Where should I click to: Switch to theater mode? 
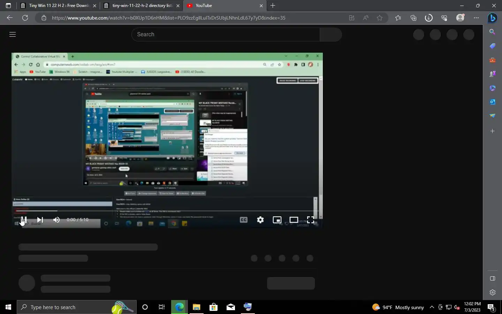[x=294, y=220]
